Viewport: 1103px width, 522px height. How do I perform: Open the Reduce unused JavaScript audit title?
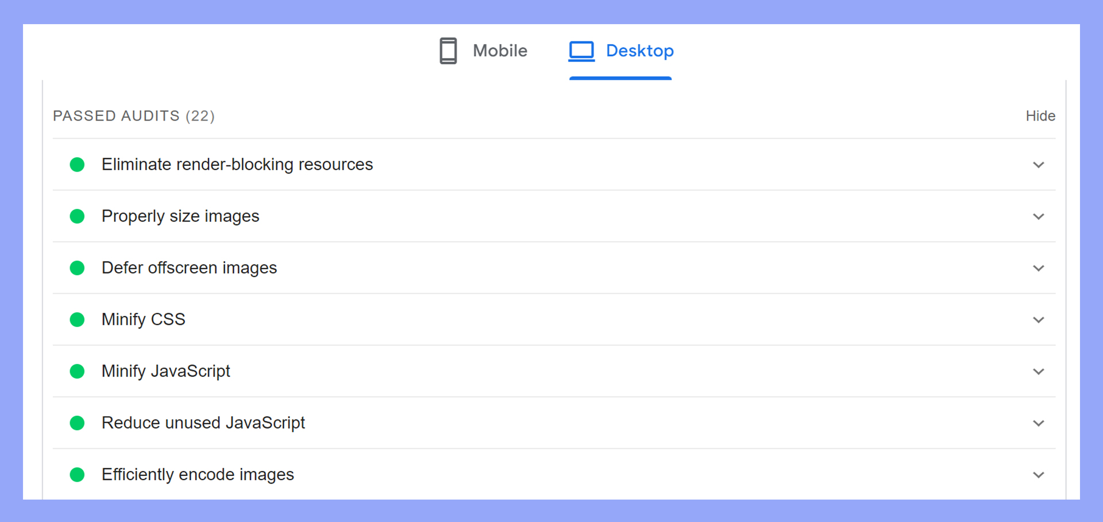click(203, 423)
